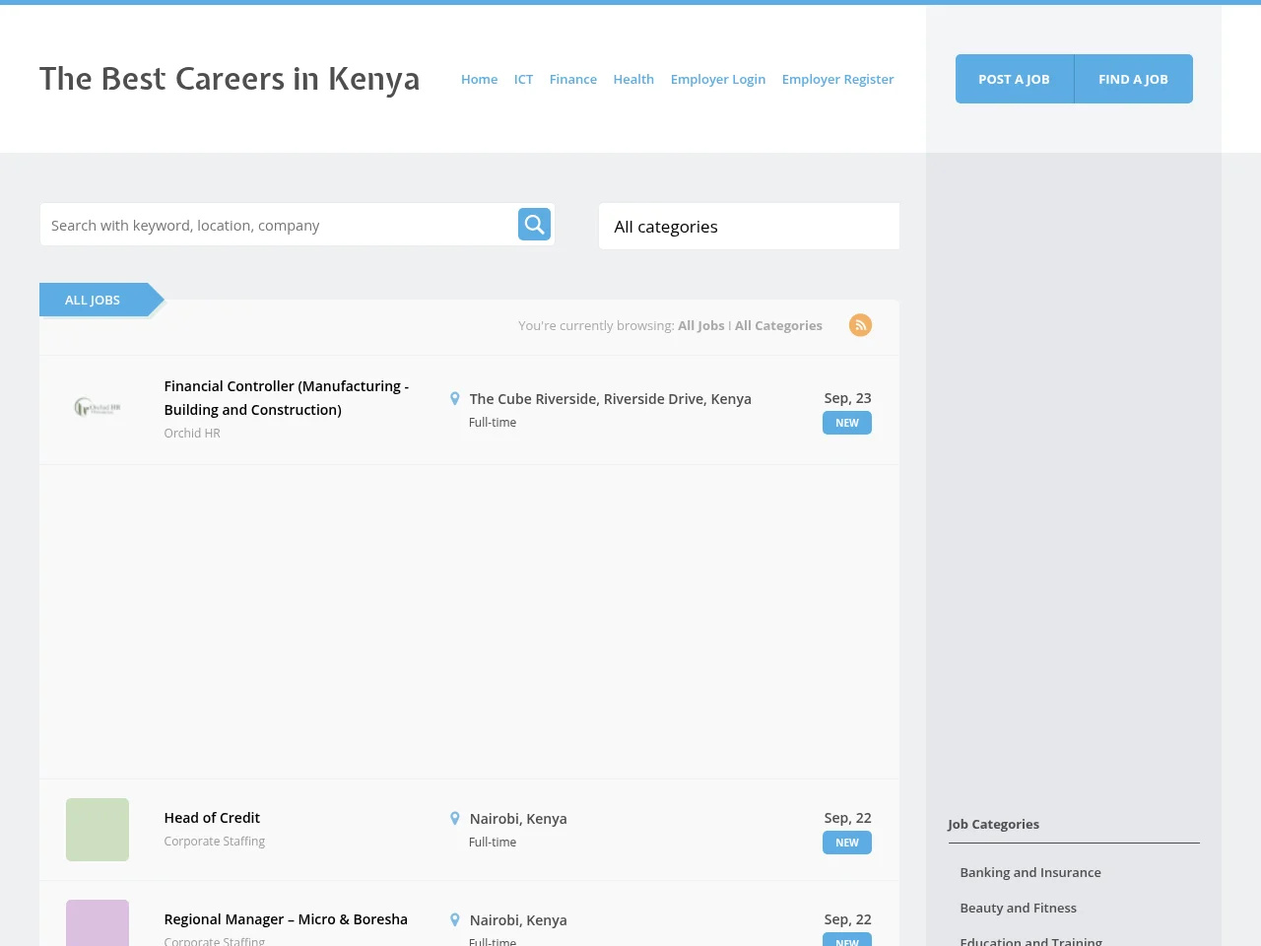Open the orange RSS feed icon
Screen dimensions: 1261x946
tap(860, 325)
